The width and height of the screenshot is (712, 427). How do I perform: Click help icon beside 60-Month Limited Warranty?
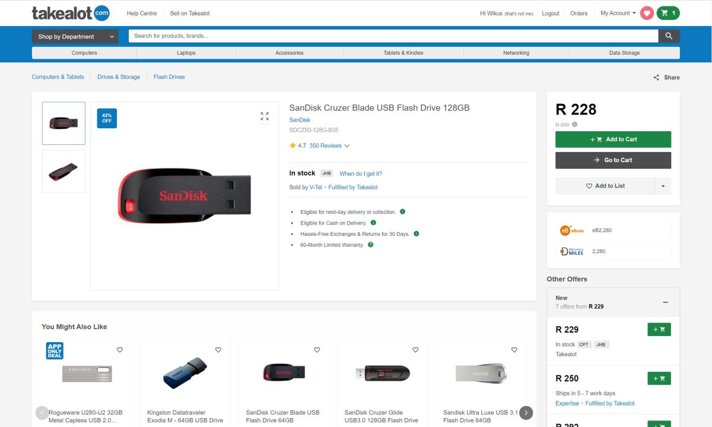pyautogui.click(x=370, y=245)
